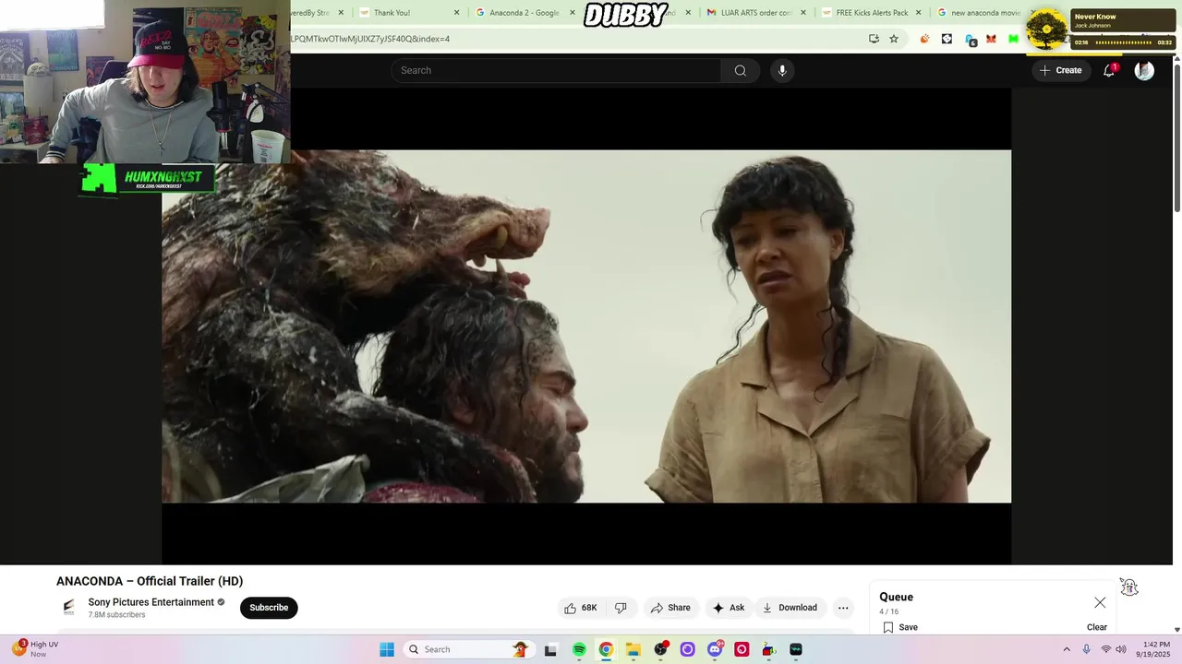Click the volume icon in system tray
Image resolution: width=1182 pixels, height=664 pixels.
[x=1121, y=649]
